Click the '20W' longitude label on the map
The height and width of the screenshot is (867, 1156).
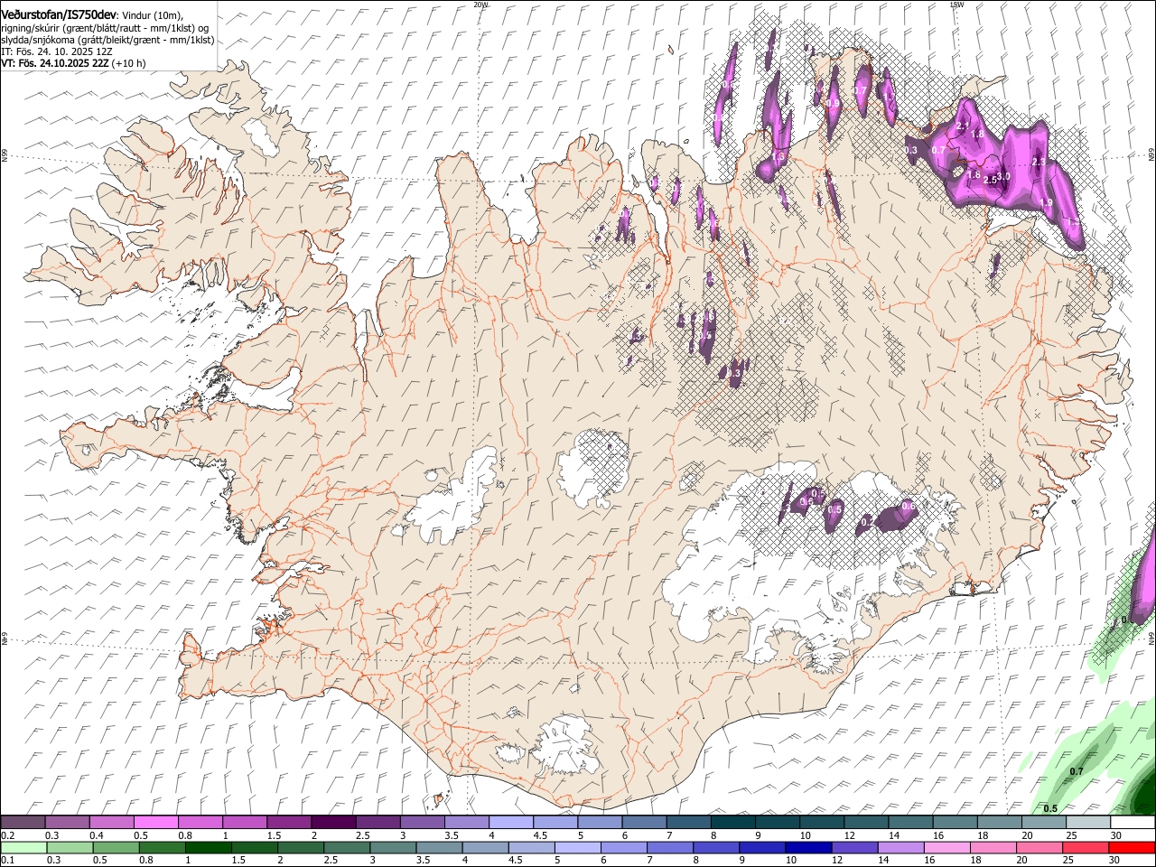pos(480,5)
